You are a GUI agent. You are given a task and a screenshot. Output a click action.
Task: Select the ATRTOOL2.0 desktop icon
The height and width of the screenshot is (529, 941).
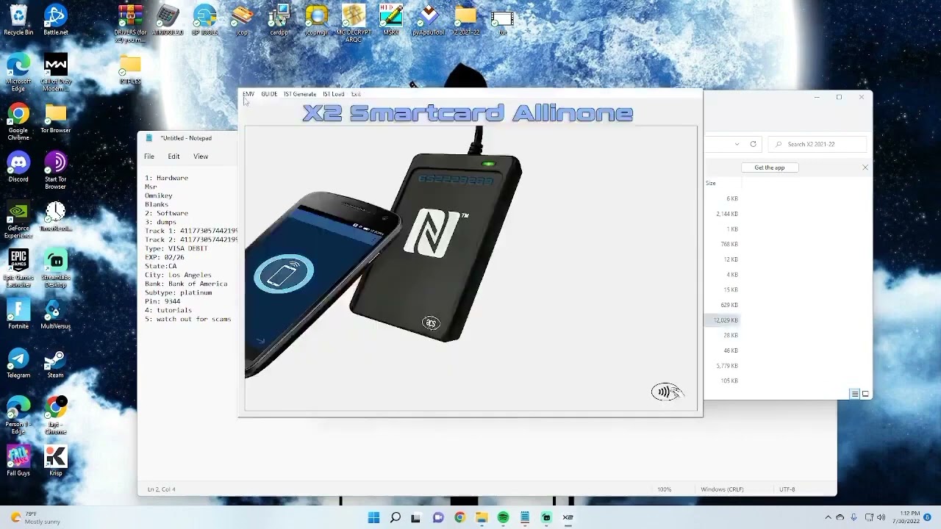click(x=168, y=20)
